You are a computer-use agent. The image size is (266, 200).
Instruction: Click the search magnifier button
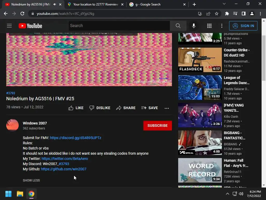[x=178, y=26]
